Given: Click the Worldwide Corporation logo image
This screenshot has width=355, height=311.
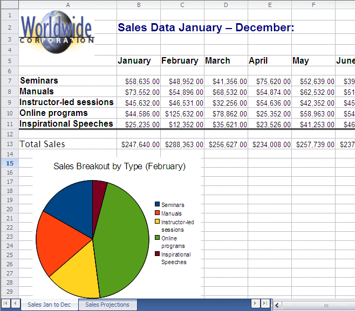Looking at the screenshot, I should coord(56,32).
